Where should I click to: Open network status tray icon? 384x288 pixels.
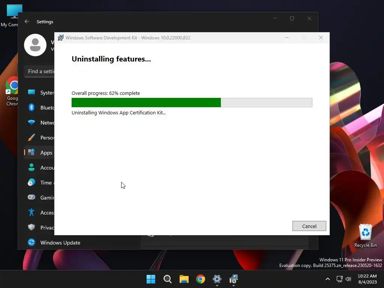click(339, 279)
